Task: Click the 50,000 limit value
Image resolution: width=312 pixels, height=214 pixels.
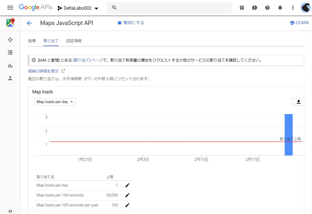Action: pos(112,195)
